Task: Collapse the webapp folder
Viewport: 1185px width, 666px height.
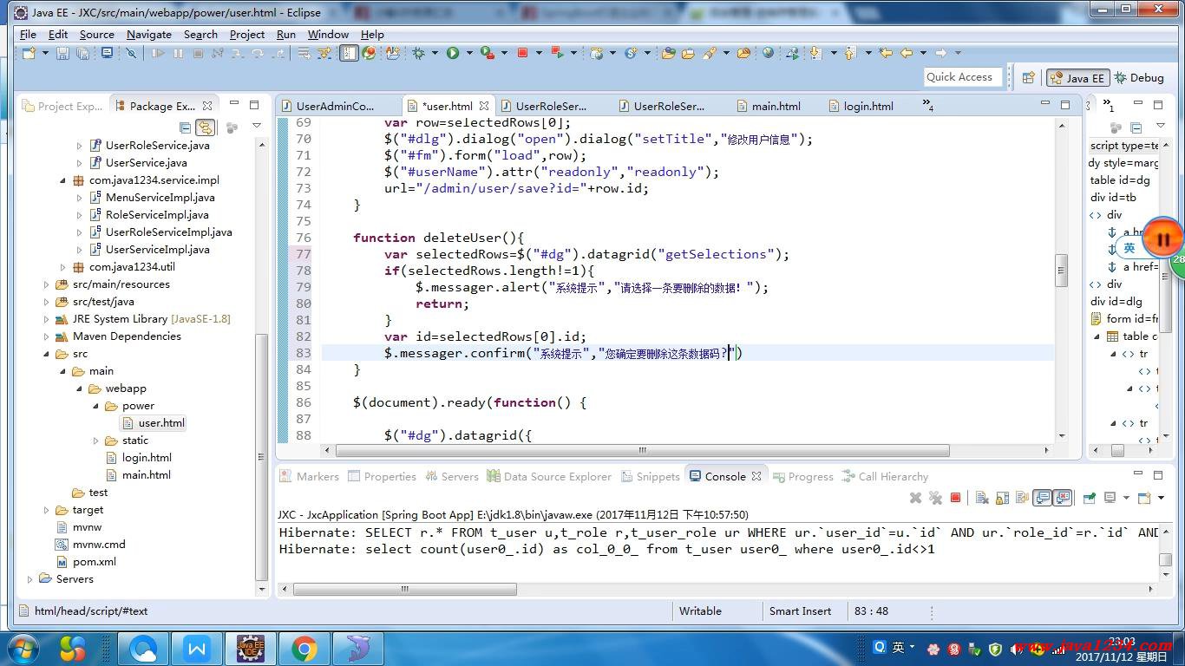Action: coord(79,388)
